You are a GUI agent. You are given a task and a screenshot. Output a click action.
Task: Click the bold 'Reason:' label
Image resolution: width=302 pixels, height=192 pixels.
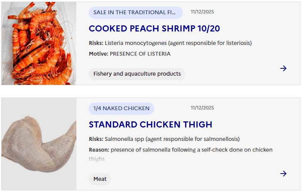click(x=99, y=150)
